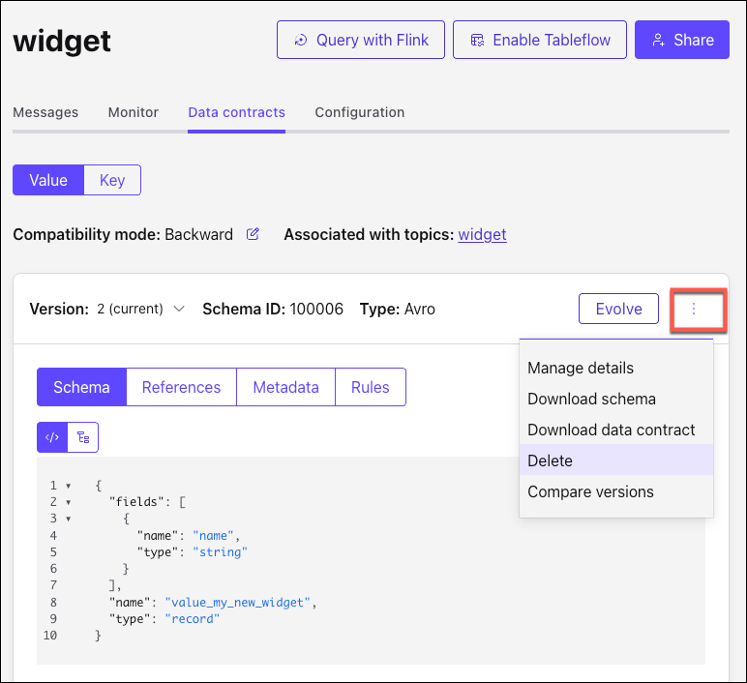Image resolution: width=747 pixels, height=683 pixels.
Task: Collapse the line 1 fold arrow
Action: tap(68, 486)
